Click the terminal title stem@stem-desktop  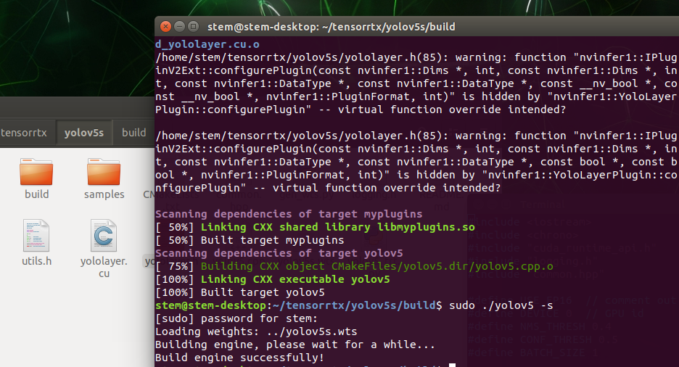[332, 27]
